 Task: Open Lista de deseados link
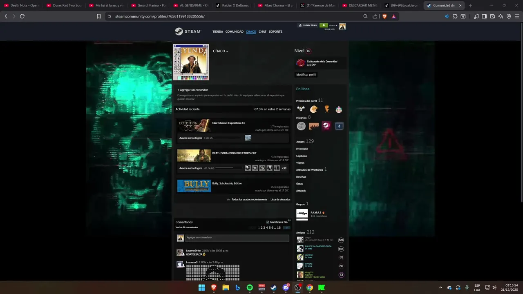pos(280,199)
